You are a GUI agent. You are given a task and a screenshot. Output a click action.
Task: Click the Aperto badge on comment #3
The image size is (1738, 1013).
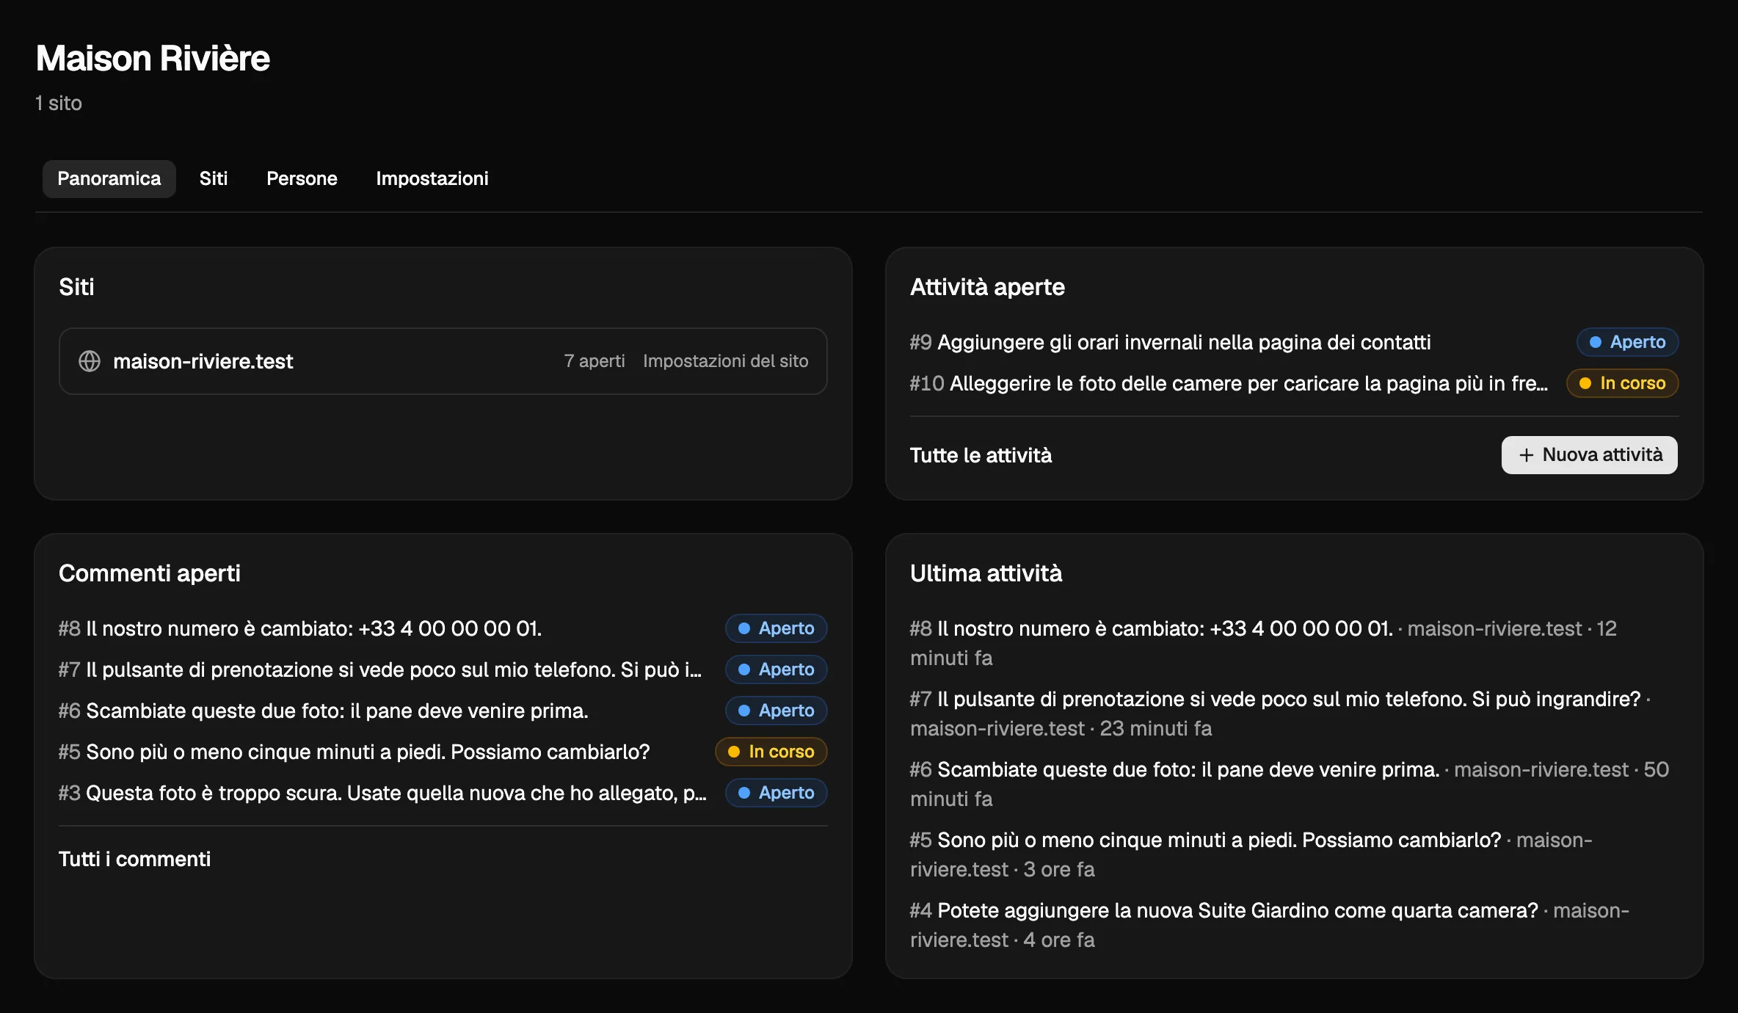click(776, 793)
